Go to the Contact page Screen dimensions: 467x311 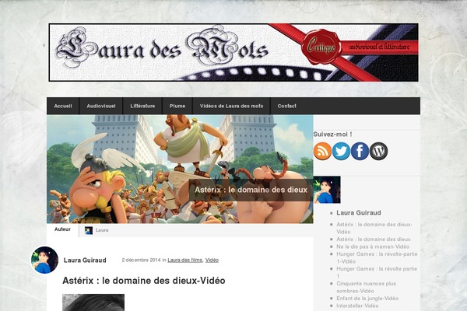(286, 106)
